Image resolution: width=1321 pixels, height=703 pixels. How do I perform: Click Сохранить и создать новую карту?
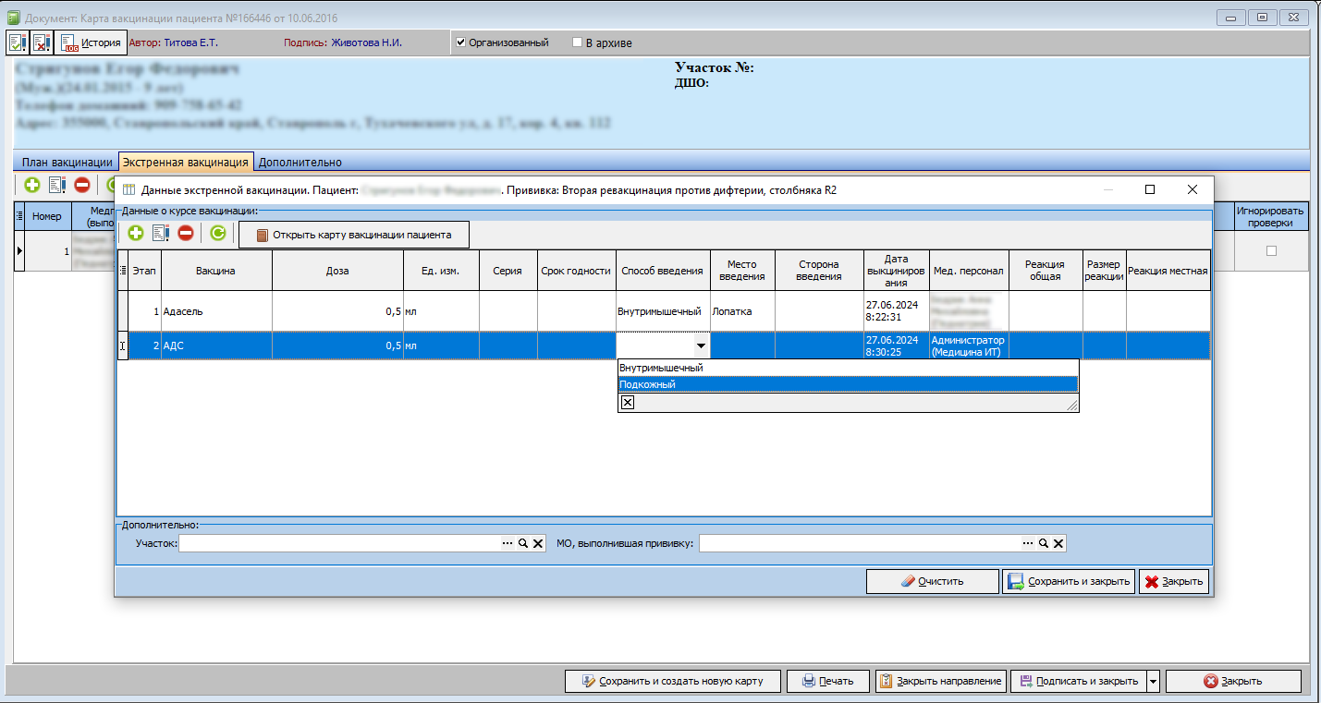pyautogui.click(x=673, y=681)
